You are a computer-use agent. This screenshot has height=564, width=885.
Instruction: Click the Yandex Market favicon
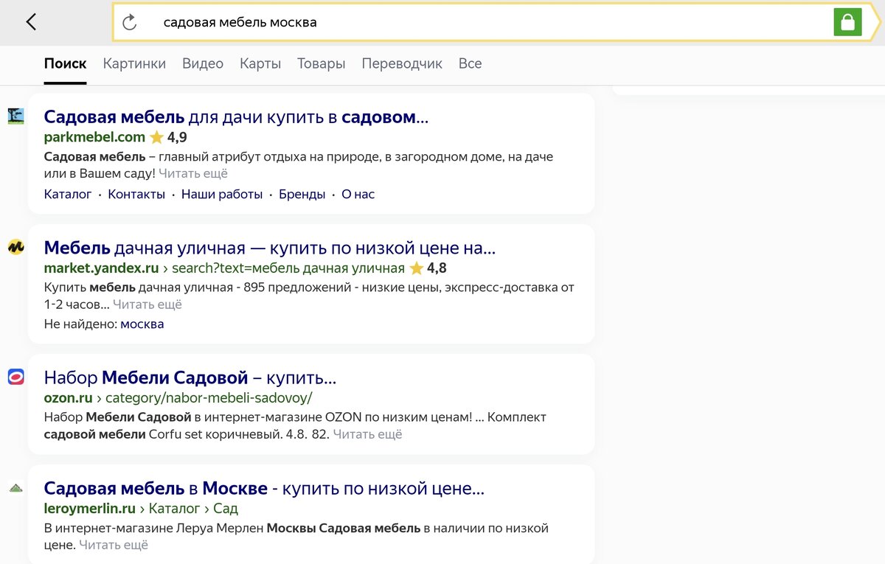pyautogui.click(x=16, y=247)
